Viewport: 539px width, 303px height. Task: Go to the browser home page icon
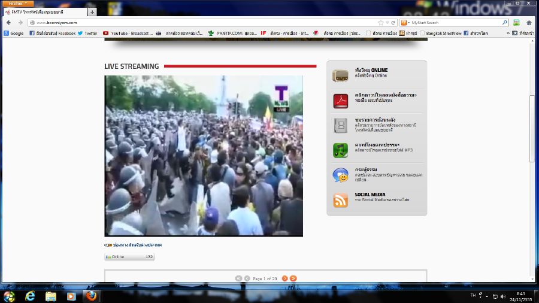pyautogui.click(x=529, y=23)
